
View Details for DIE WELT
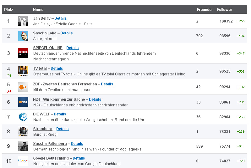[60, 114]
